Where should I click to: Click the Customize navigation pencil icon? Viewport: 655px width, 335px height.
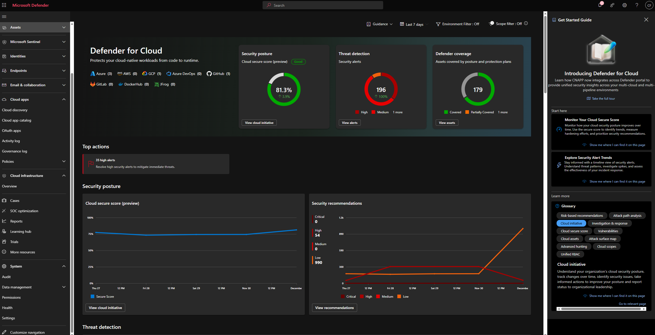click(x=4, y=332)
